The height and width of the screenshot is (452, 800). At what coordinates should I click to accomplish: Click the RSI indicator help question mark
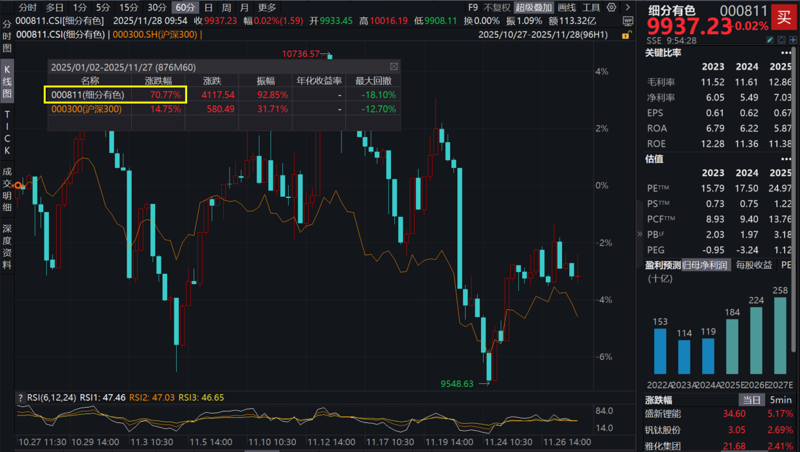tap(20, 398)
